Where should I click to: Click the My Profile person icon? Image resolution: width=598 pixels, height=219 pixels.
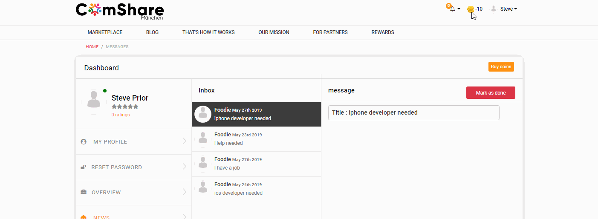click(x=84, y=141)
